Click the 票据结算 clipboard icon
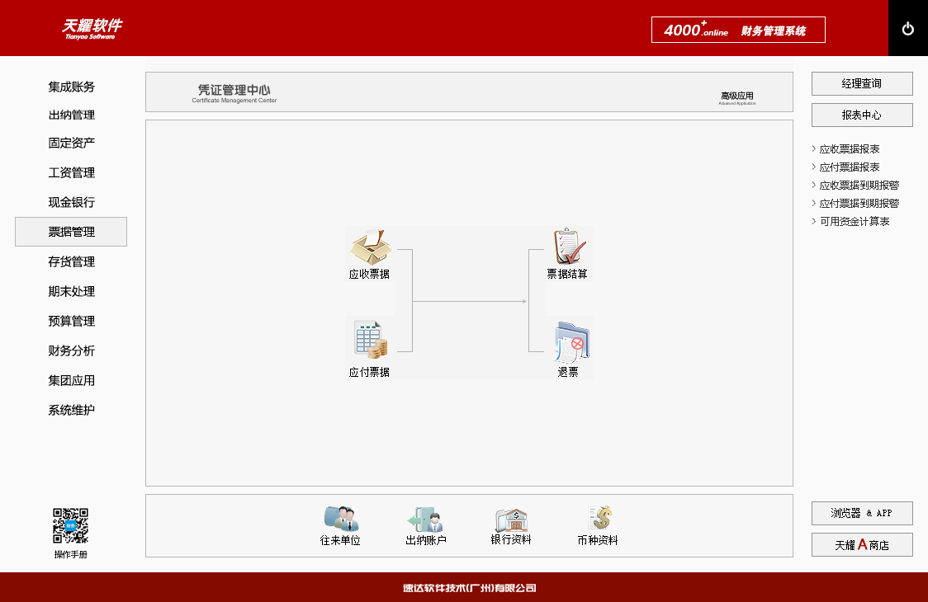Screen dimensions: 928x602 [569, 247]
